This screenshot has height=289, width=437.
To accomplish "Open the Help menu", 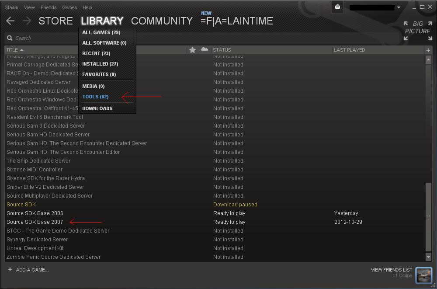I will tap(87, 7).
